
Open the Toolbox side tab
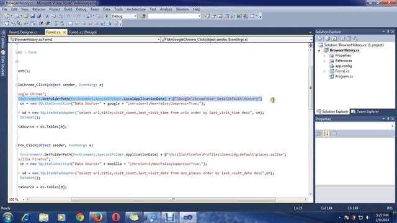tap(2, 40)
